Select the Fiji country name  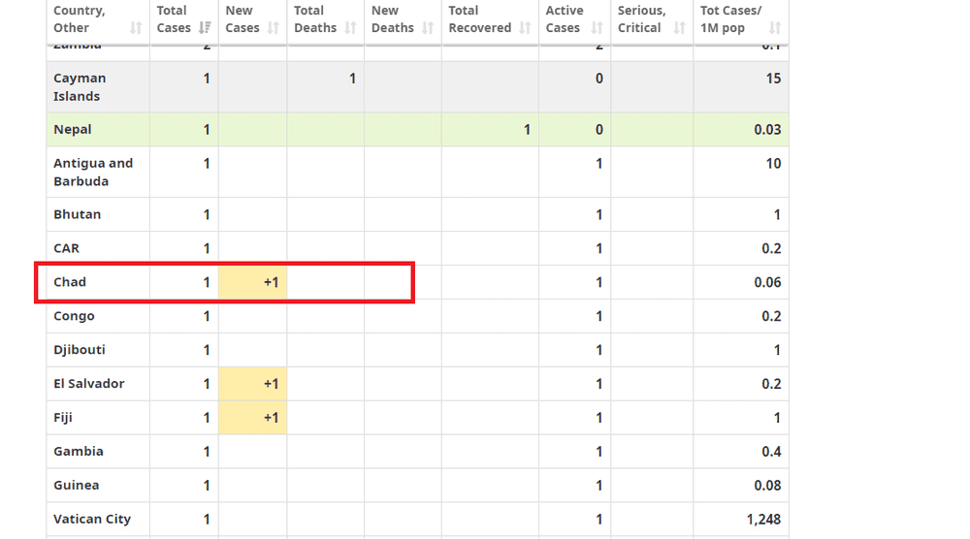point(62,418)
